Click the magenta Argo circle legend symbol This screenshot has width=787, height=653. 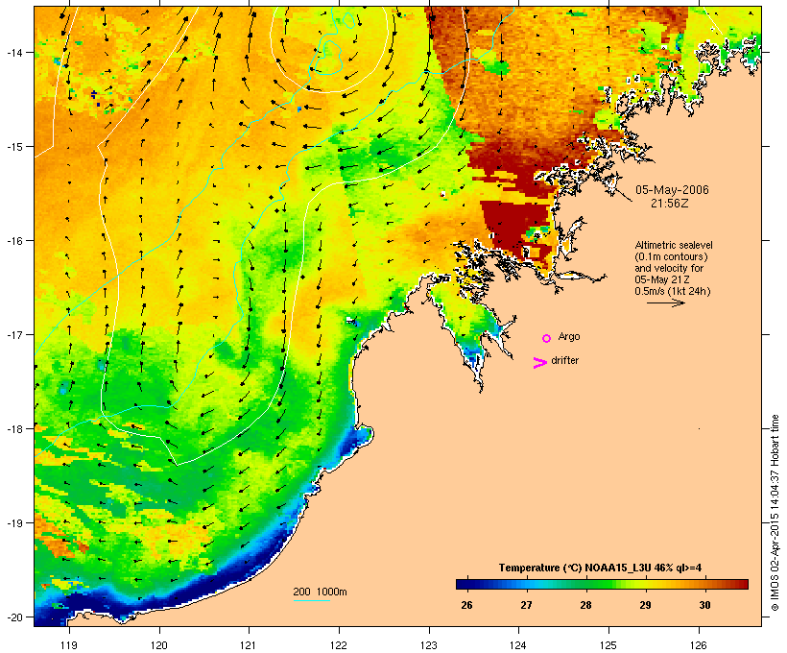(x=547, y=338)
